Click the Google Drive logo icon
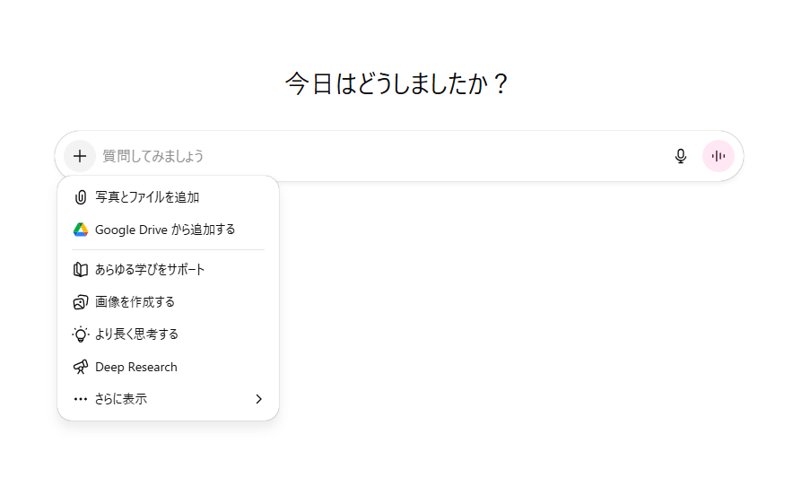Viewport: 810px width, 486px height. pyautogui.click(x=81, y=230)
